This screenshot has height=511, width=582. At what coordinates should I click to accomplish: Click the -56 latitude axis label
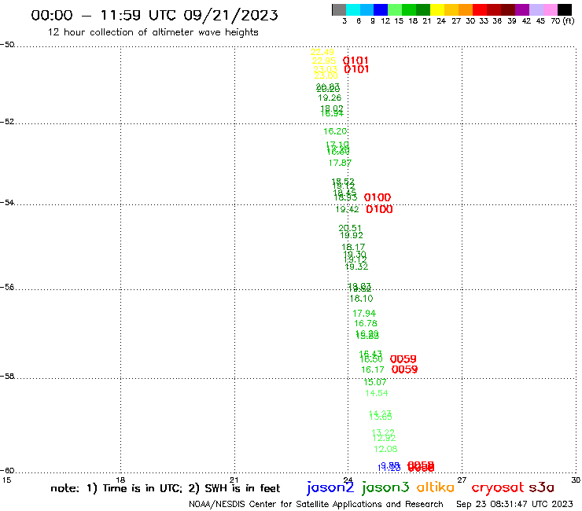pyautogui.click(x=7, y=287)
